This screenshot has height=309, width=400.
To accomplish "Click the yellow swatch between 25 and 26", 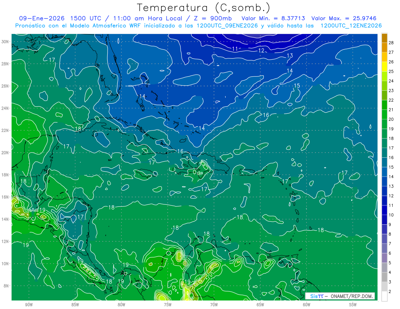I will [384, 67].
